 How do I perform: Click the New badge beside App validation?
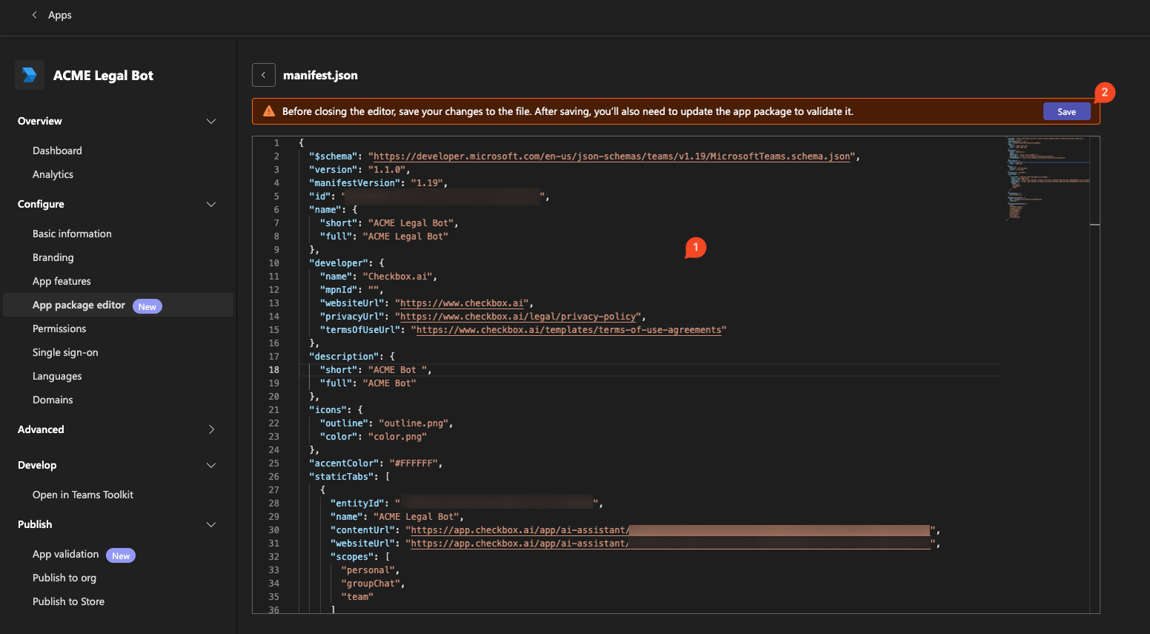[121, 555]
